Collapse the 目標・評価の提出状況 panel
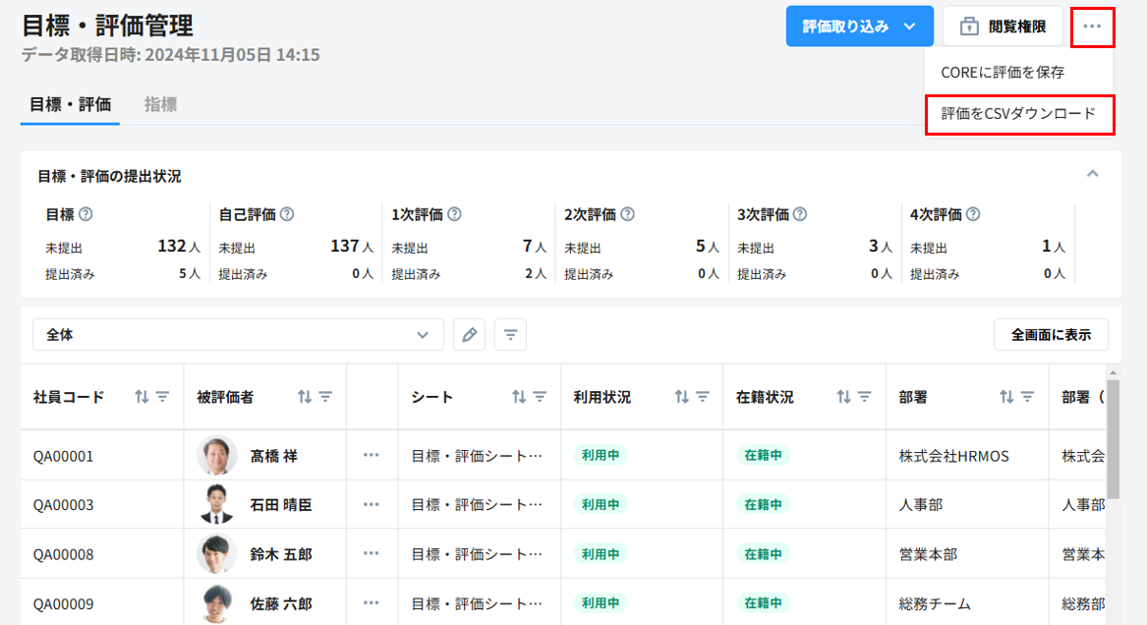Image resolution: width=1147 pixels, height=625 pixels. (x=1092, y=174)
